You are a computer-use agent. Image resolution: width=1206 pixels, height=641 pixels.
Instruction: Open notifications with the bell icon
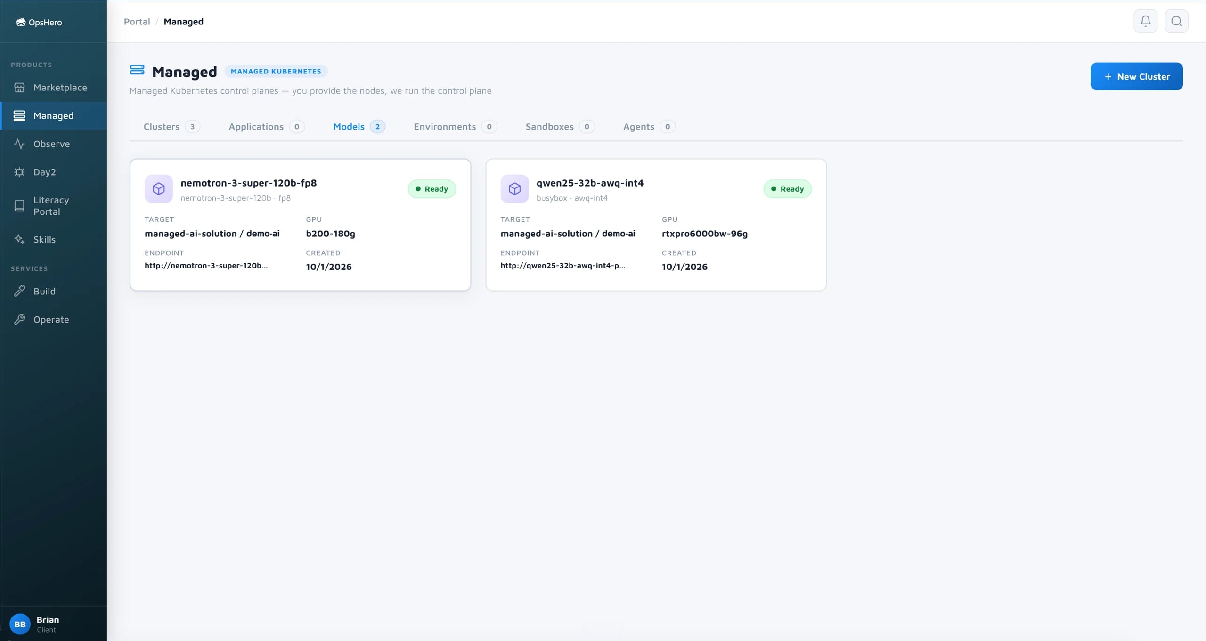(x=1145, y=21)
